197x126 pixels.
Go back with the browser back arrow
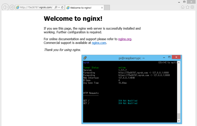tap(5, 7)
